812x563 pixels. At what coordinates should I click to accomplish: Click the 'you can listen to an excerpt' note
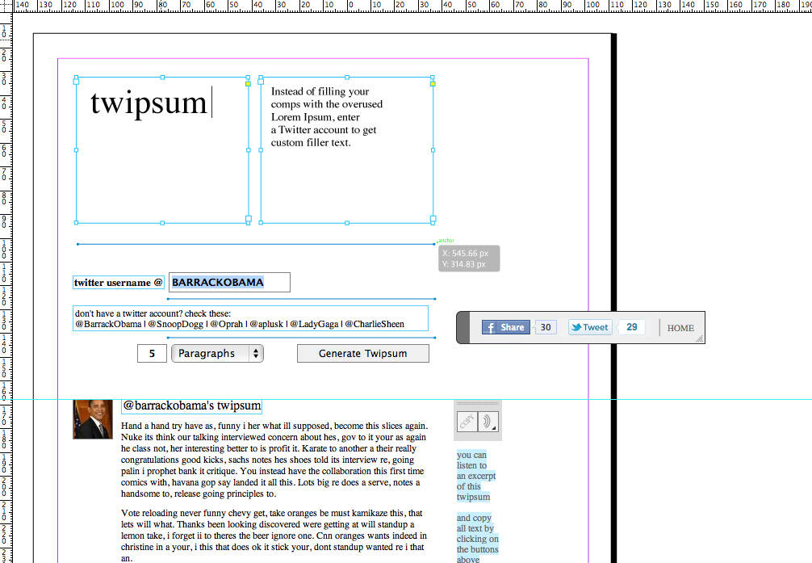coord(476,476)
